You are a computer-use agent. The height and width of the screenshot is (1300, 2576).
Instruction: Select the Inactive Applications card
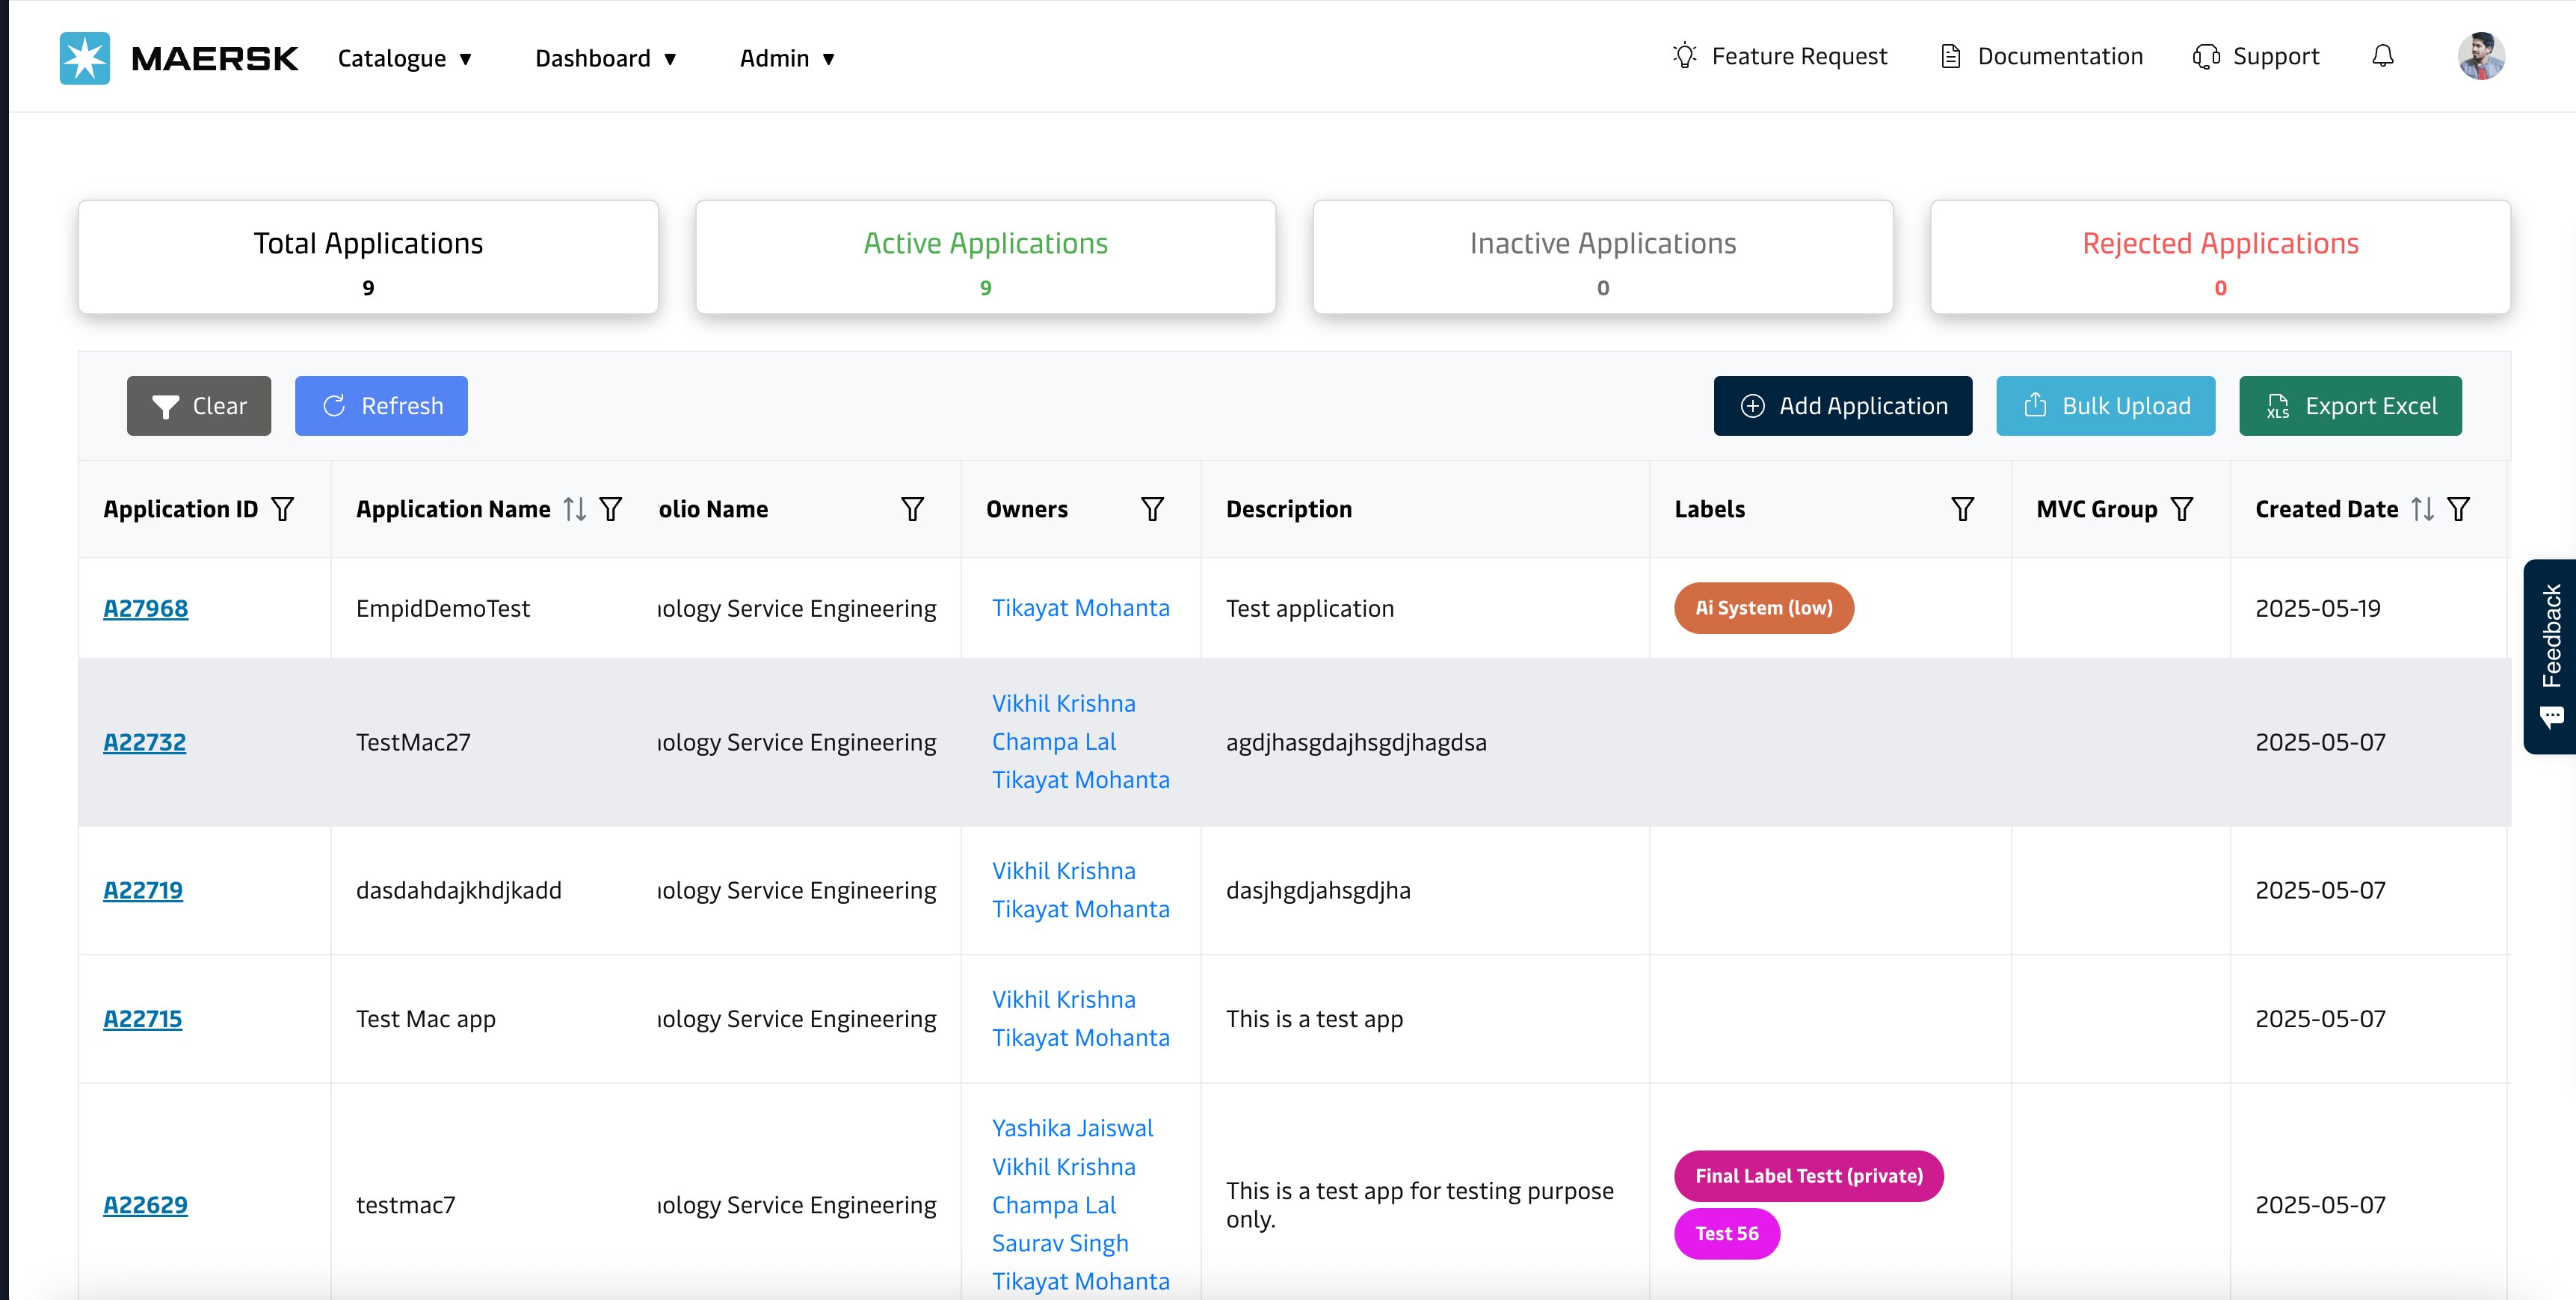click(1603, 257)
